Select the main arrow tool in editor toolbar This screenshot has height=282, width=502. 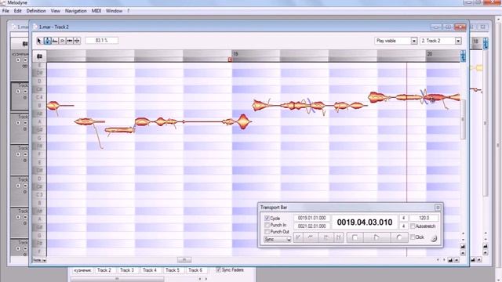pyautogui.click(x=39, y=41)
